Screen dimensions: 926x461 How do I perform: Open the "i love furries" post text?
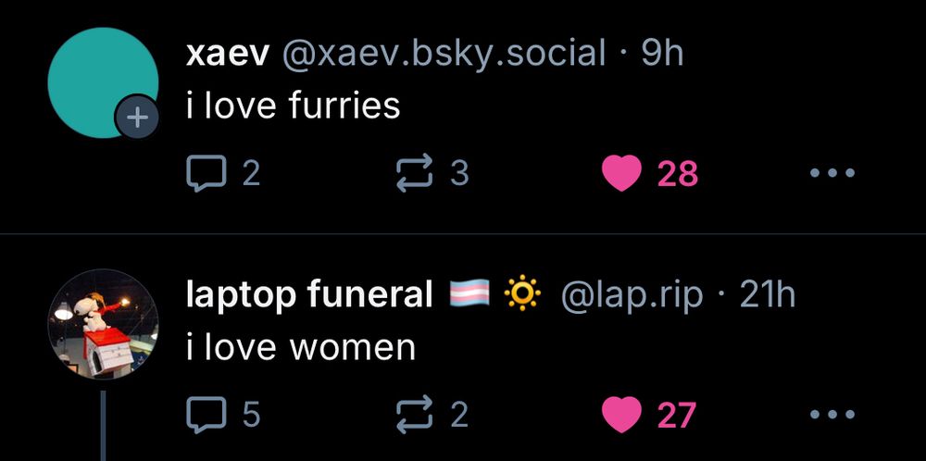pyautogui.click(x=293, y=106)
